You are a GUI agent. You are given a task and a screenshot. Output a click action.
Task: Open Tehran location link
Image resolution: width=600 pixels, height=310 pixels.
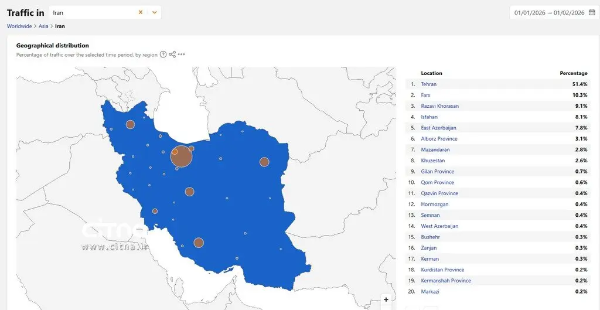pos(428,84)
